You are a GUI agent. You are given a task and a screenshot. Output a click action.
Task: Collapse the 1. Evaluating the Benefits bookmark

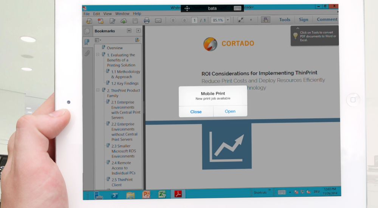[98, 55]
